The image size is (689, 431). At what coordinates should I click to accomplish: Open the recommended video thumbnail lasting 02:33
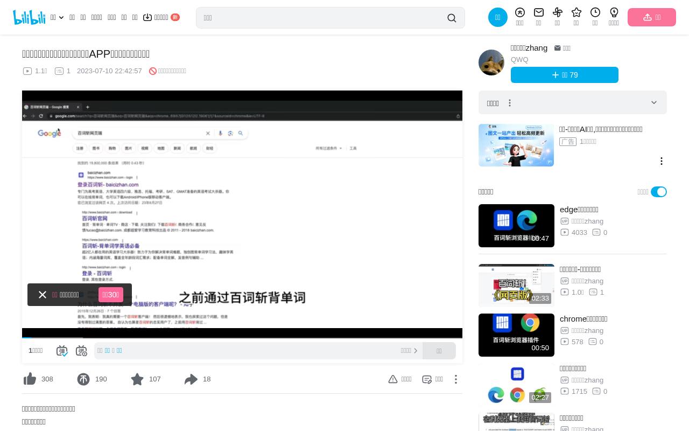tap(516, 286)
